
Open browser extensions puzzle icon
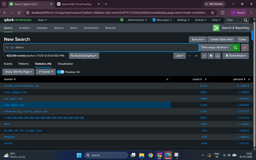click(x=223, y=13)
